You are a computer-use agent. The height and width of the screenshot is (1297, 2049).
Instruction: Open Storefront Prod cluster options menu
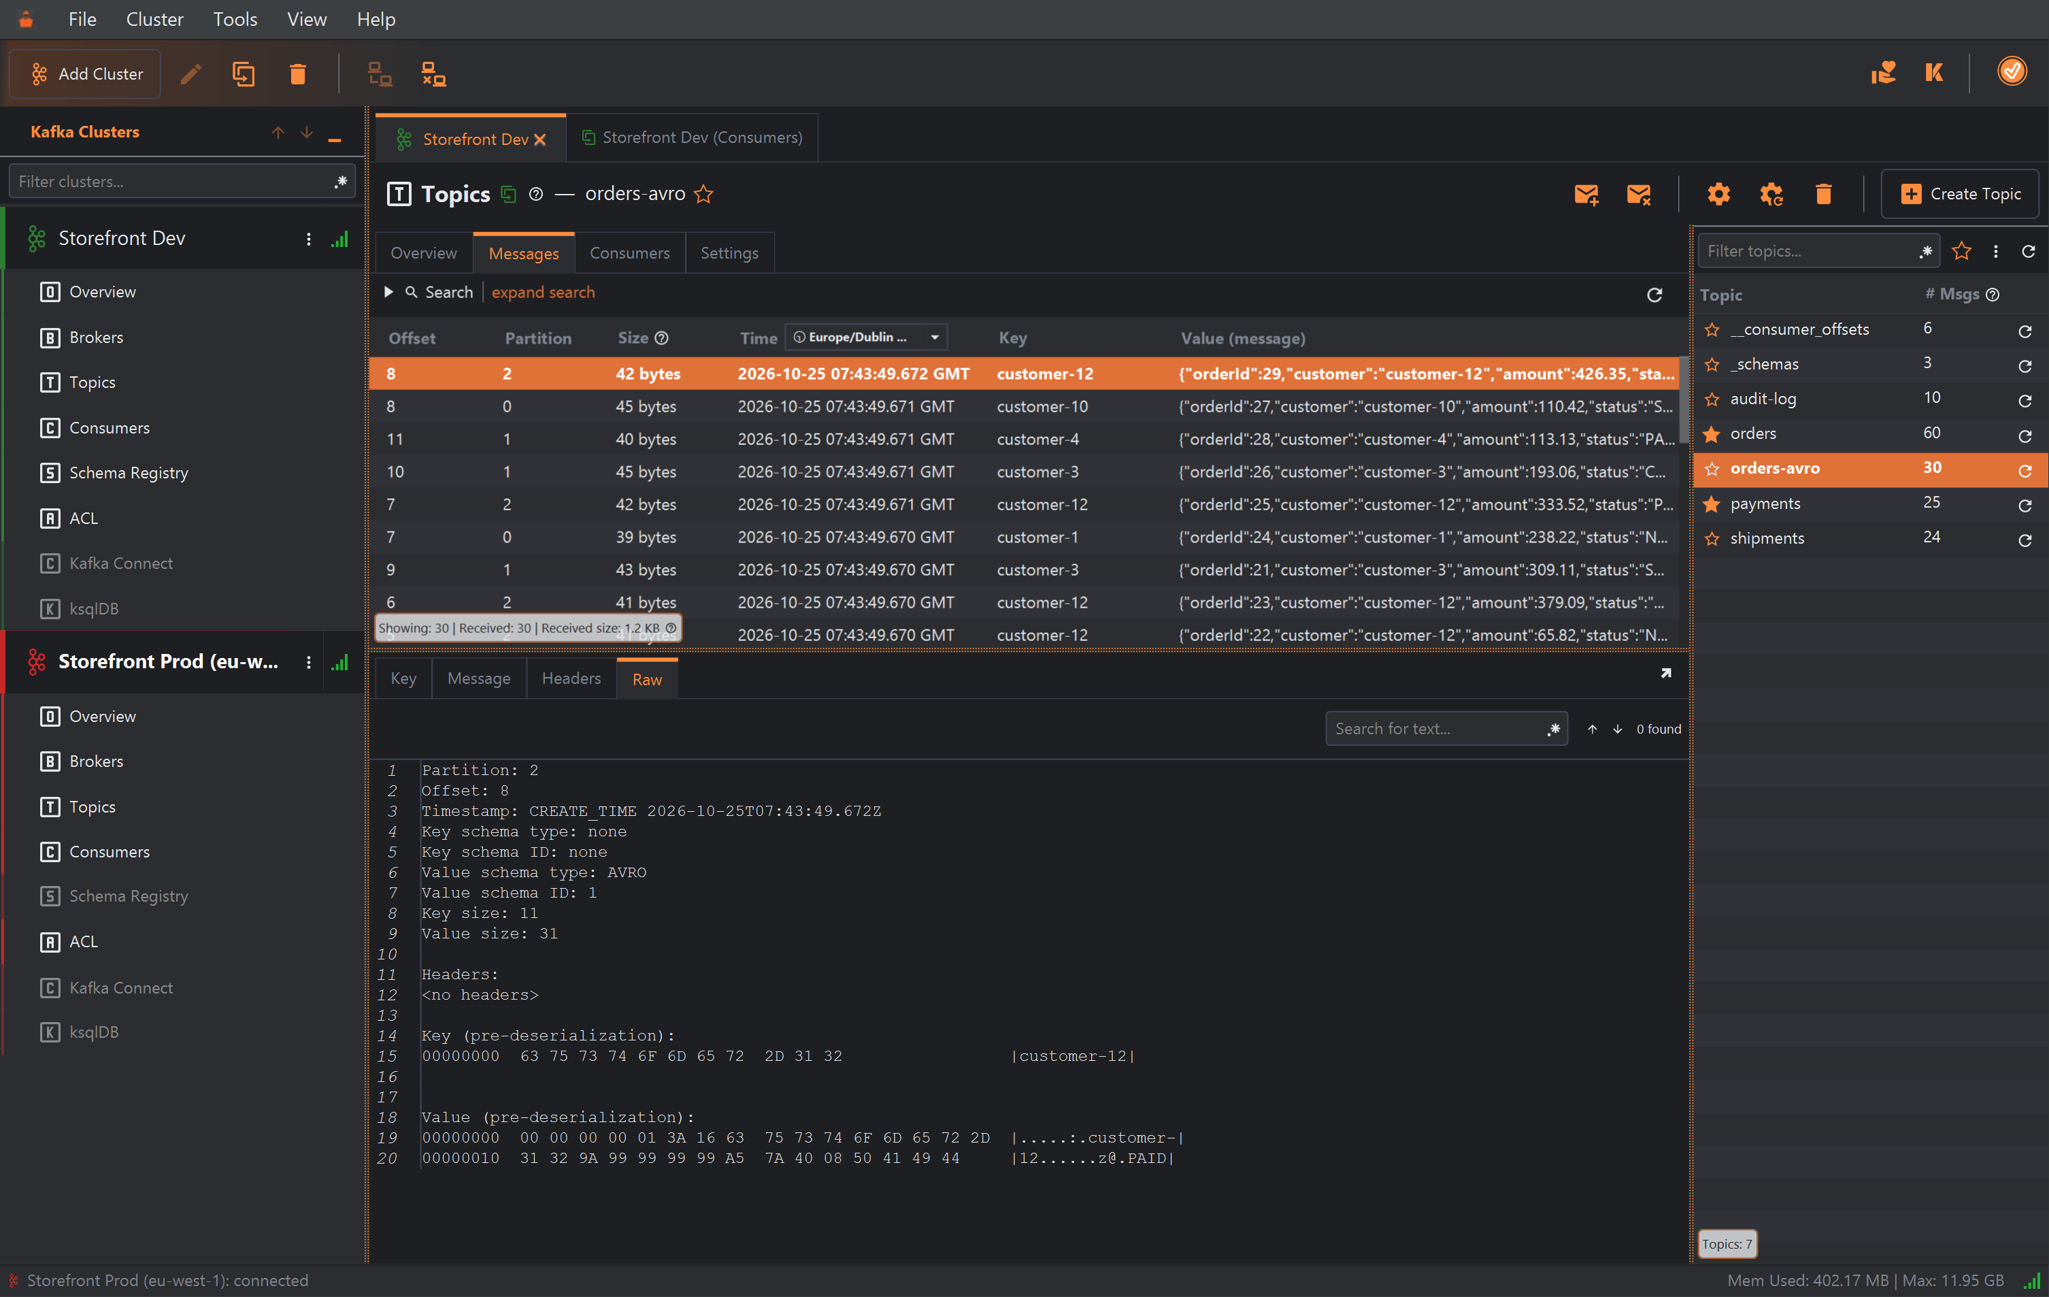(x=308, y=662)
